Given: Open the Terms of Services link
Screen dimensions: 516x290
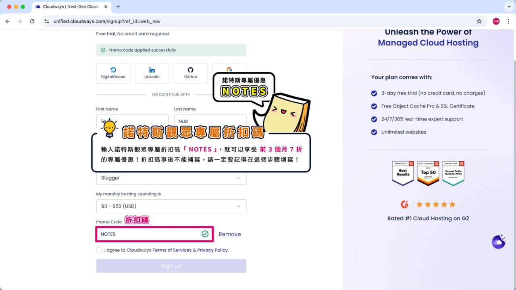Looking at the screenshot, I should click(172, 250).
